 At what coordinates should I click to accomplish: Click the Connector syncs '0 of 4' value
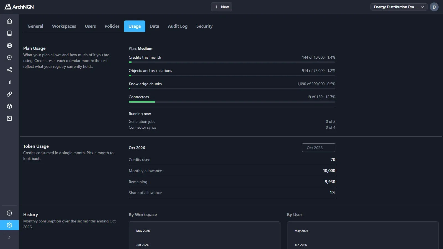tap(331, 127)
